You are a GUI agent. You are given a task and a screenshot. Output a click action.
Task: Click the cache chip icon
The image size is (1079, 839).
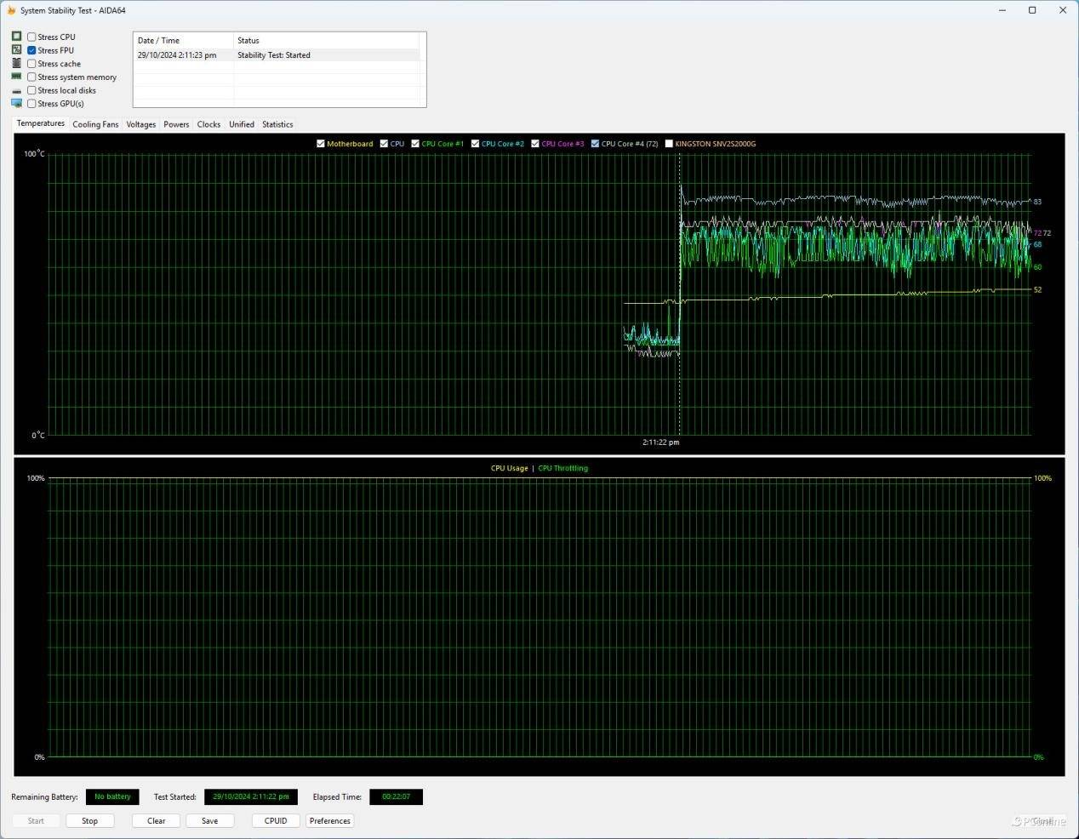(16, 64)
